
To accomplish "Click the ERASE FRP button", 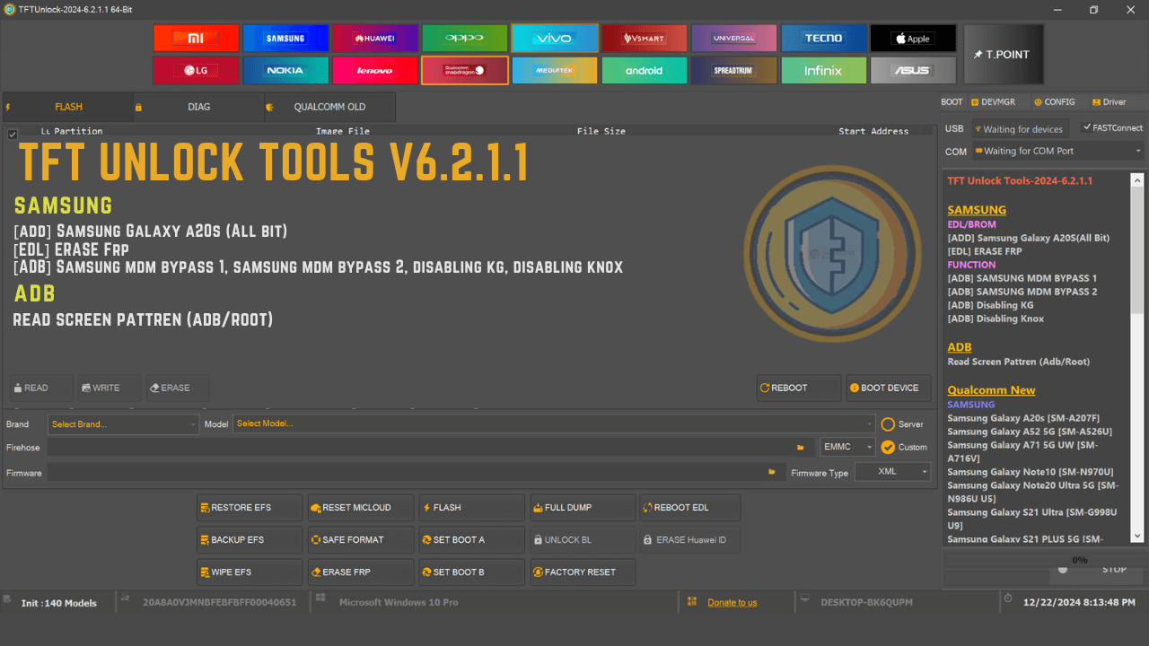I will [x=361, y=572].
